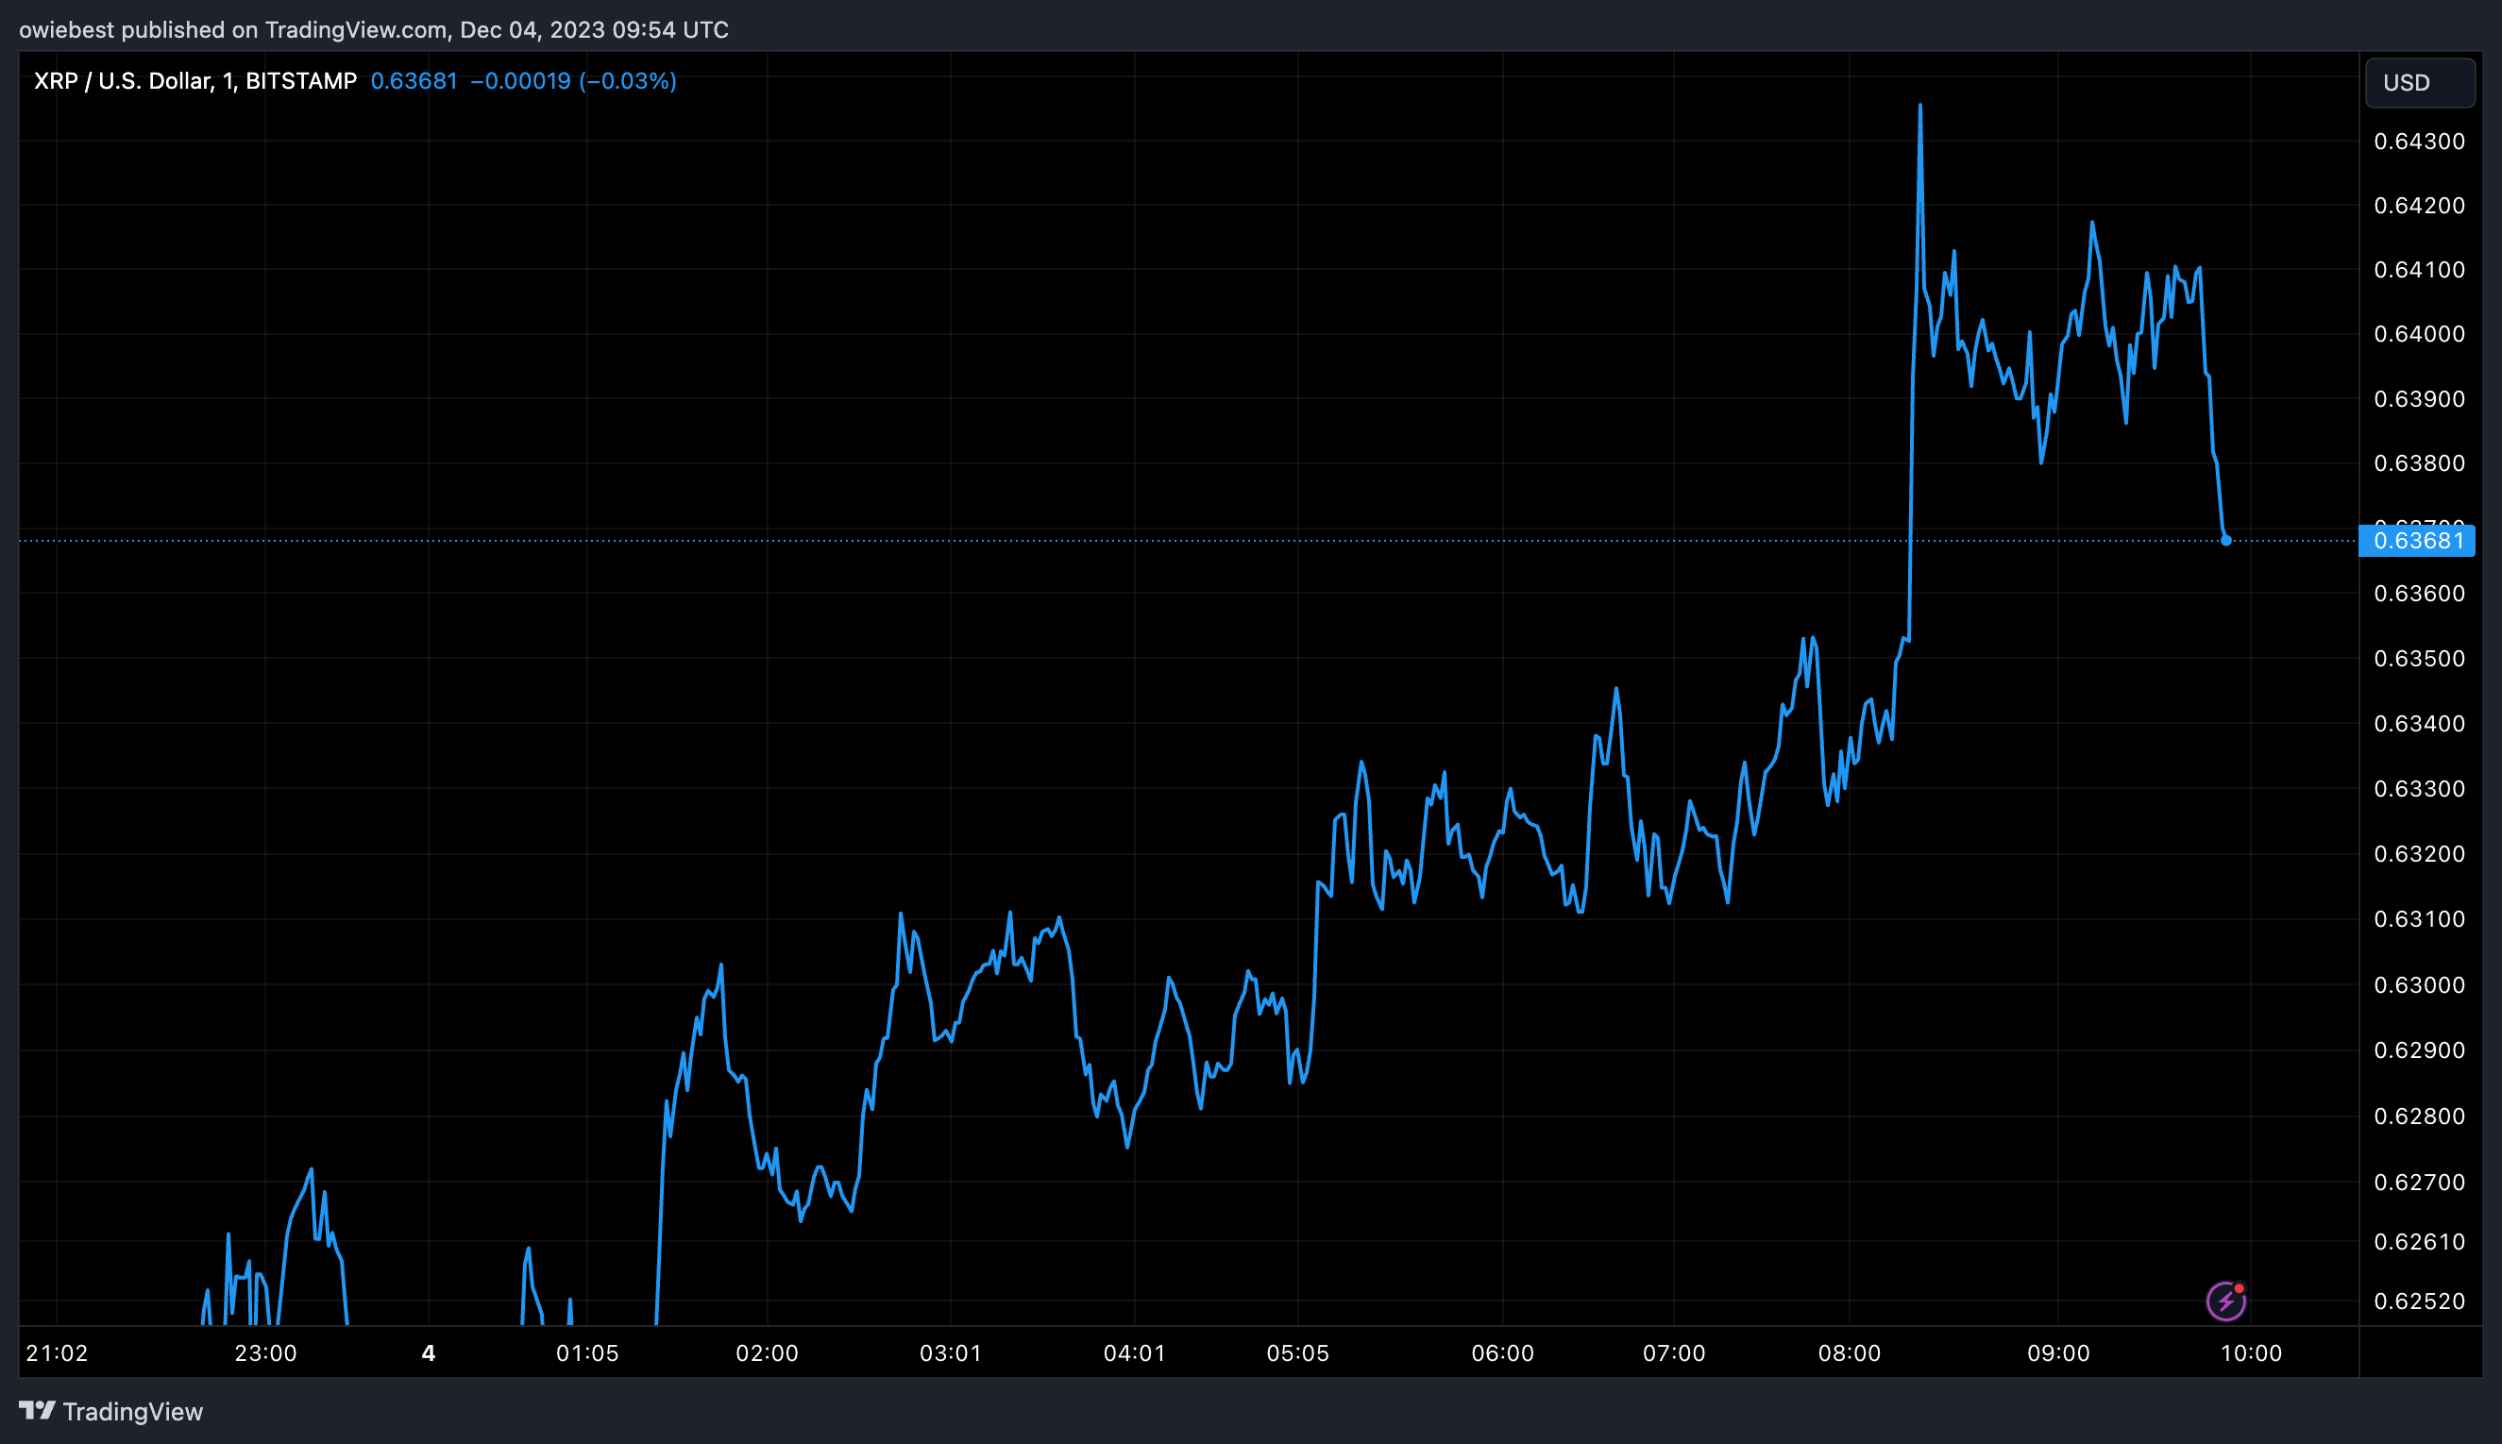
Task: Click the bold date marker 4 on time axis
Action: point(429,1353)
